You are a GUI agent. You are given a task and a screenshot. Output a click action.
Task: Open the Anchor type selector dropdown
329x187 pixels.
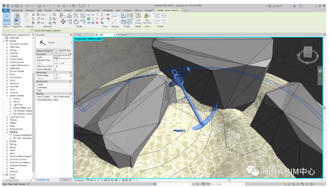pyautogui.click(x=71, y=43)
